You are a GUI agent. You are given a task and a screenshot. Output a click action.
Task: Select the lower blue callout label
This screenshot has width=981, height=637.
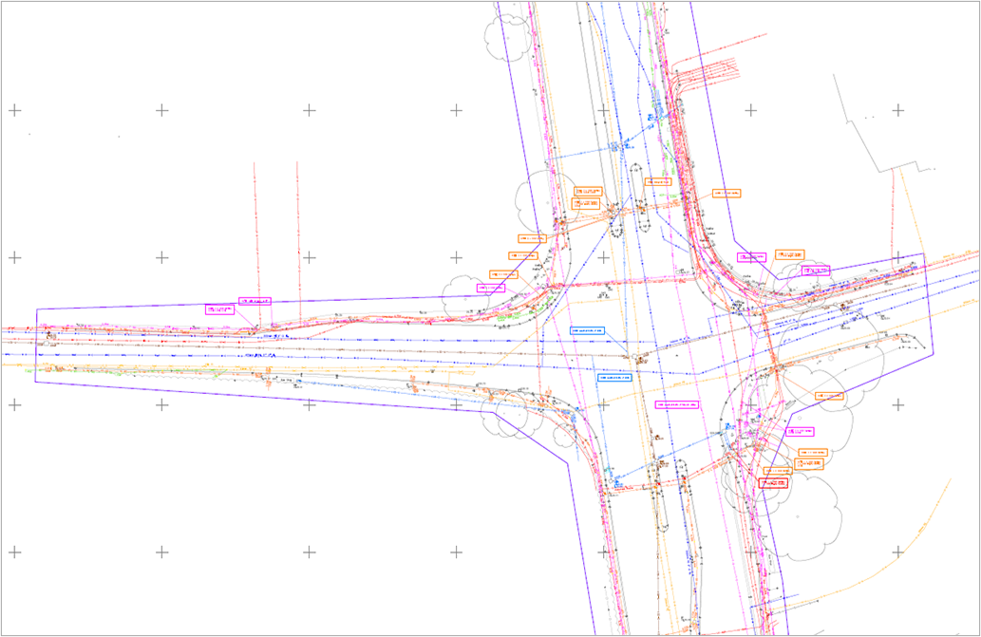click(x=613, y=377)
